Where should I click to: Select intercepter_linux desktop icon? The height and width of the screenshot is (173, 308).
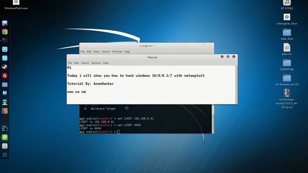coord(287,19)
